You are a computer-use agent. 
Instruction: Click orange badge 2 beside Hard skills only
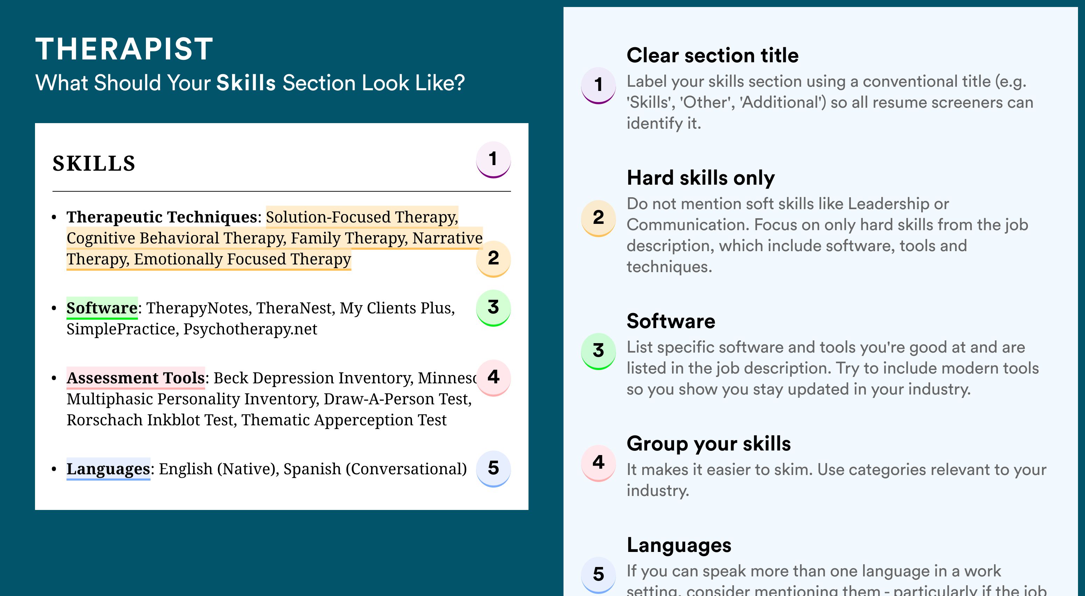tap(598, 218)
